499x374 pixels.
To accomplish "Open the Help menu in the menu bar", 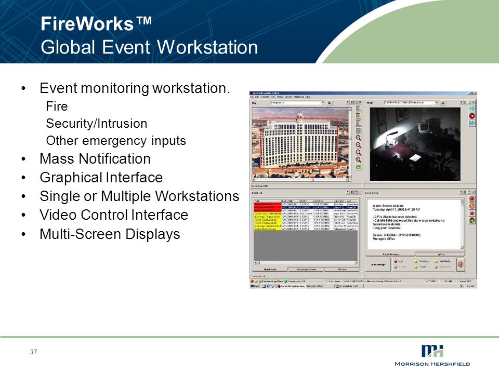I will pyautogui.click(x=308, y=97).
